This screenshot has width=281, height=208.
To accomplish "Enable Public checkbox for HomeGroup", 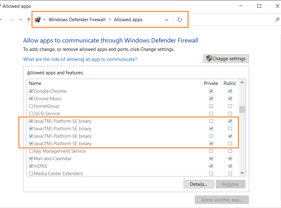I will click(x=230, y=106).
